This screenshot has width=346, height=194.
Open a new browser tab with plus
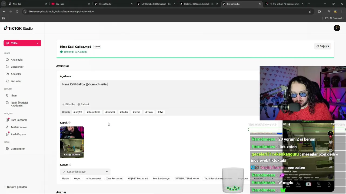pos(309,4)
